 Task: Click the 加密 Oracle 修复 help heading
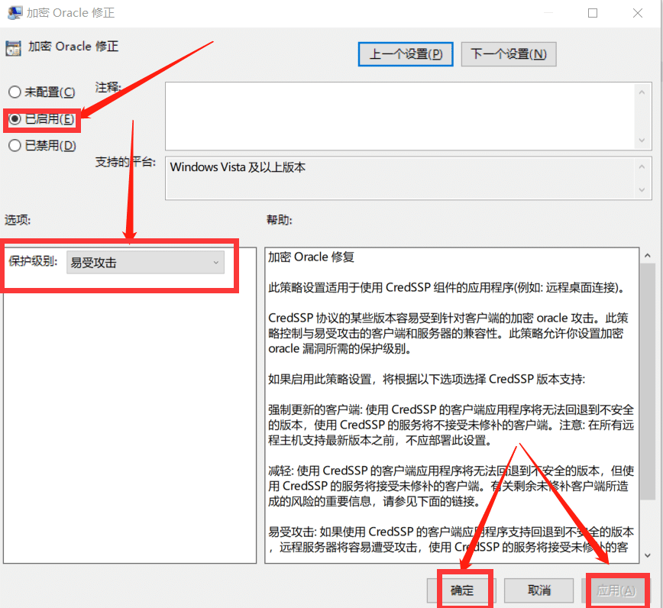pyautogui.click(x=311, y=257)
